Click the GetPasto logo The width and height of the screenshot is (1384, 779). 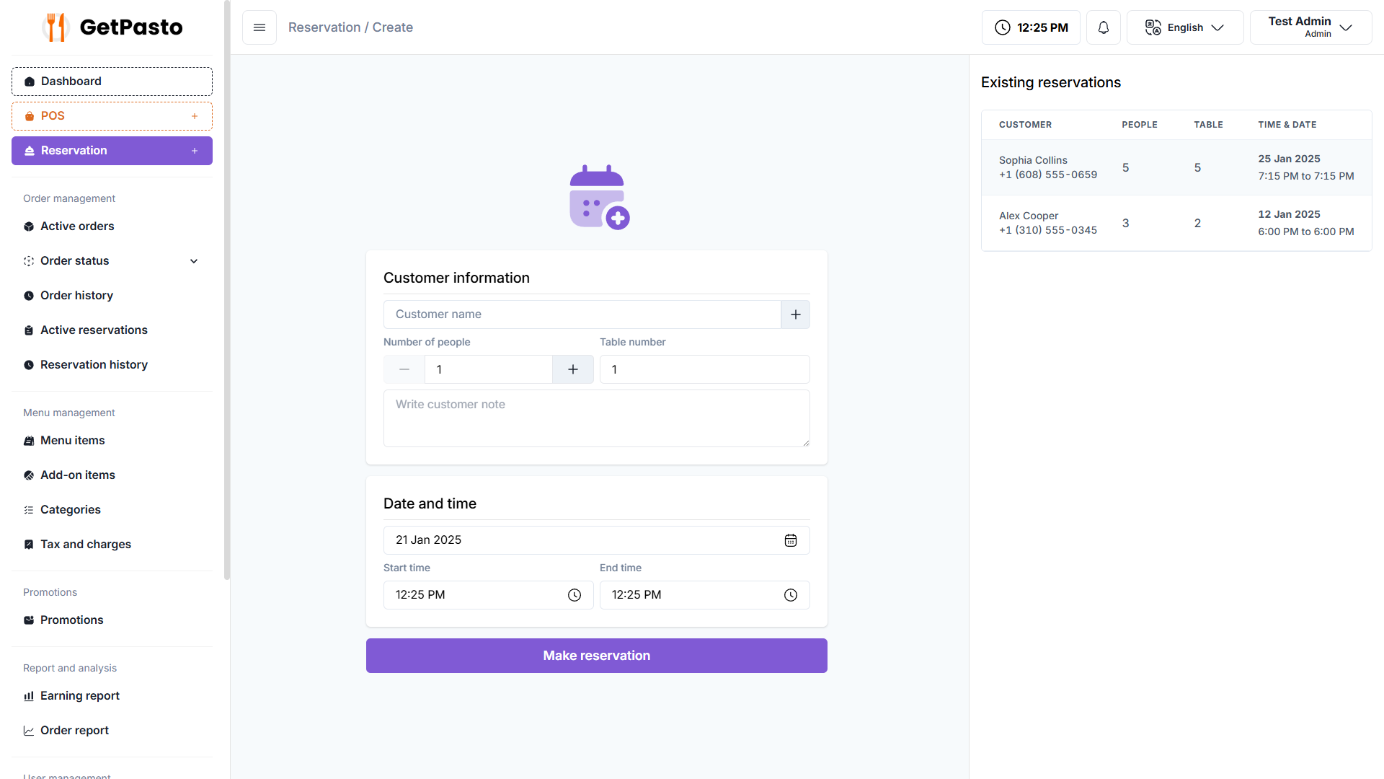point(112,27)
